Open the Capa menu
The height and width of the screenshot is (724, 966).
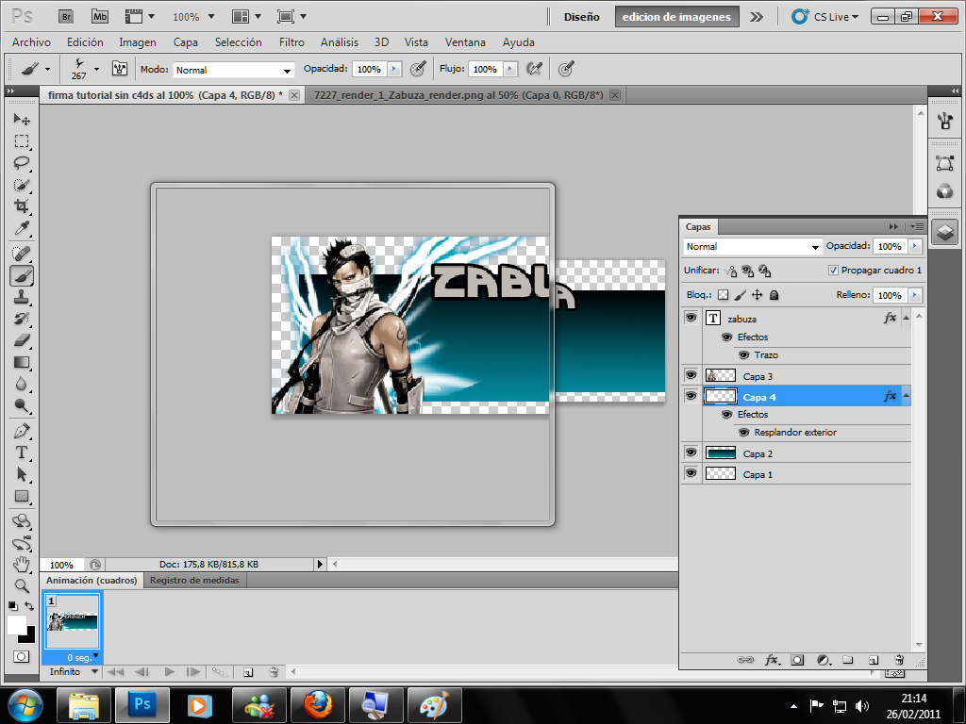click(186, 41)
